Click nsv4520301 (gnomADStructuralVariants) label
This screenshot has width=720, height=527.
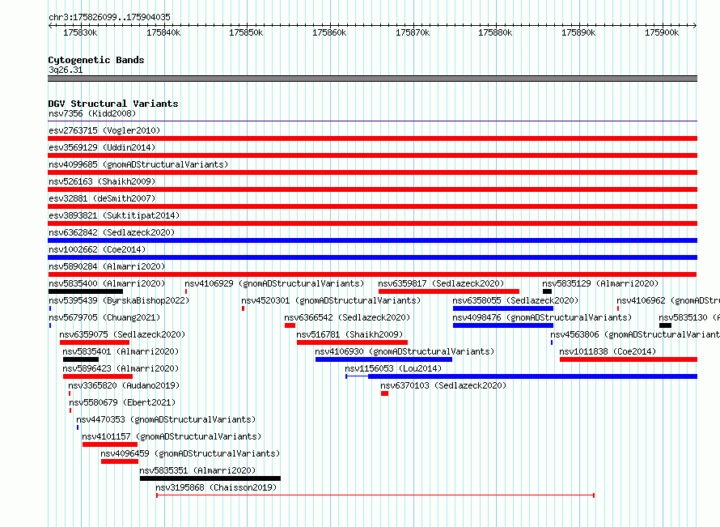pyautogui.click(x=331, y=300)
